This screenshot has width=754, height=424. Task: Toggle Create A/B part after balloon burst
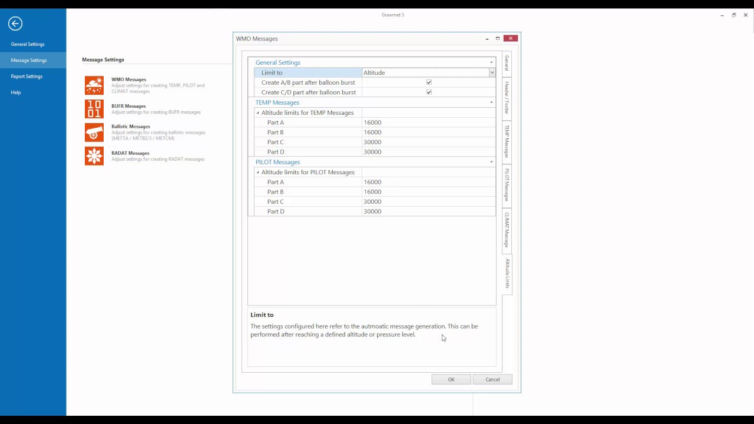[429, 82]
